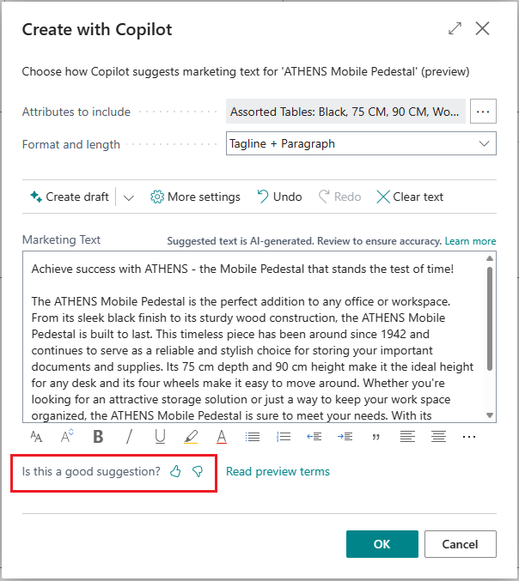Apply underline formatting to the text
This screenshot has width=519, height=581.
click(x=160, y=437)
